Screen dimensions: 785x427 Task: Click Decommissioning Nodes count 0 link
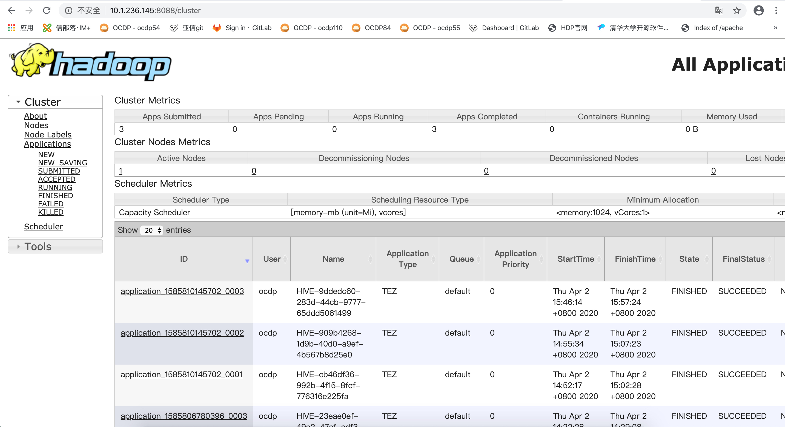pos(254,171)
